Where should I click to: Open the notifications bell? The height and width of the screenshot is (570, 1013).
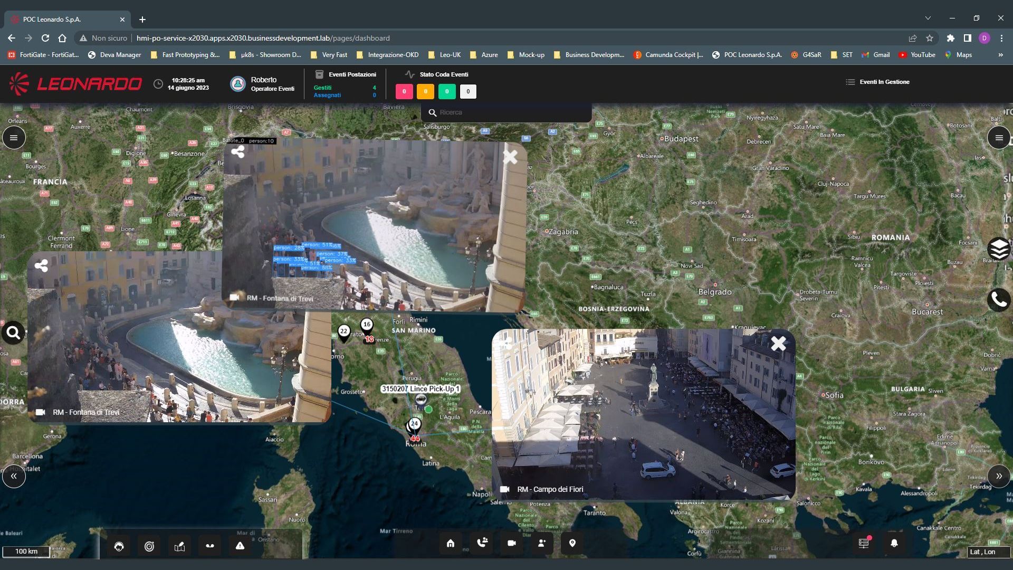pos(894,543)
